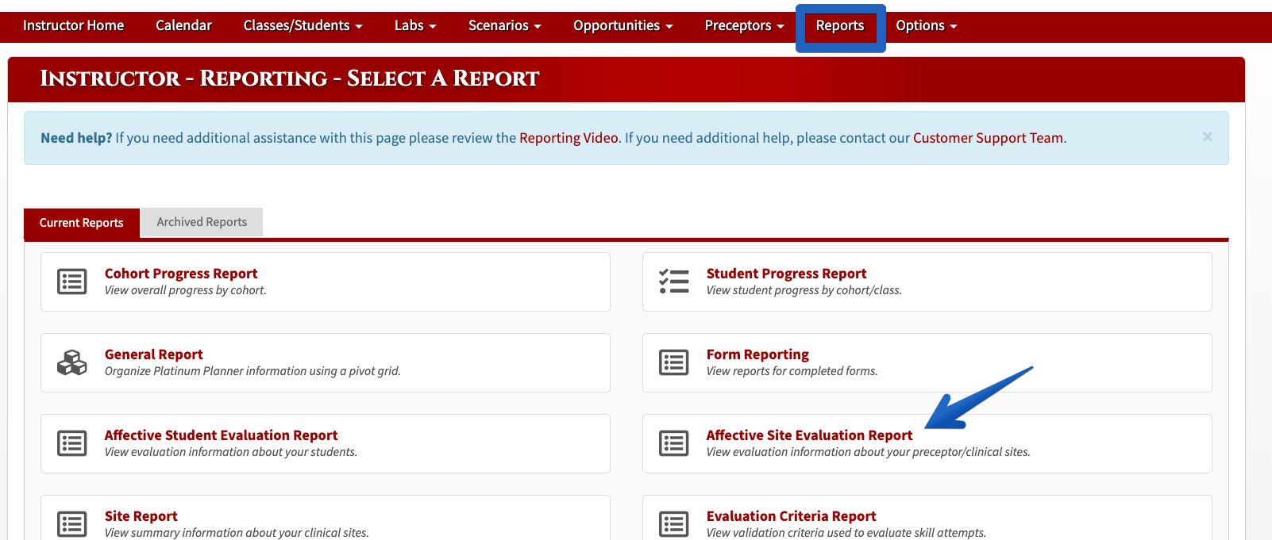This screenshot has height=540, width=1272.
Task: Select the Current Reports tab
Action: click(x=82, y=223)
